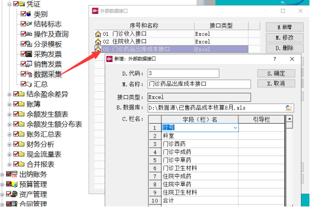Click the 序号和名称 column header
Image resolution: width=310 pixels, height=207 pixels.
144,26
